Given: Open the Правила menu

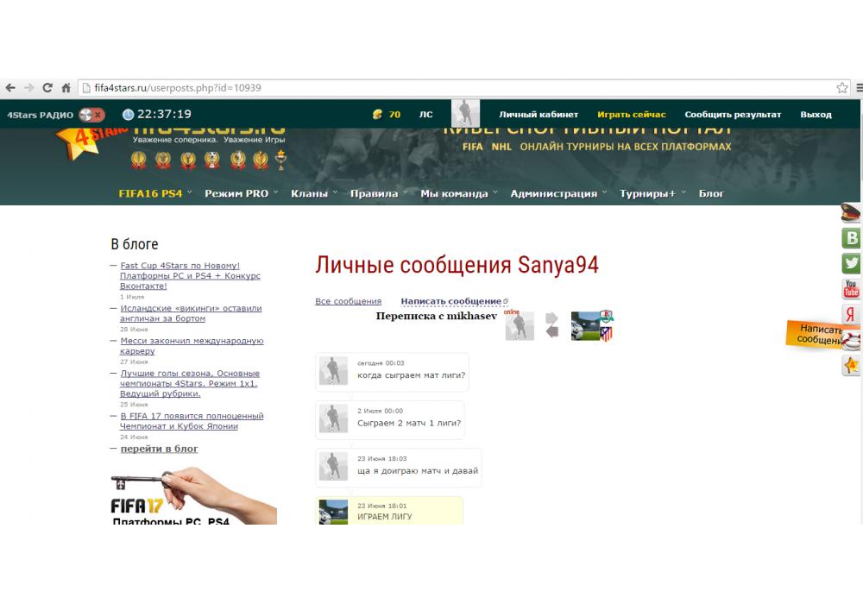Looking at the screenshot, I should 374,193.
